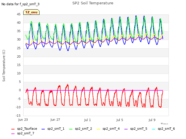Viewport: 186px width, 139px height.
Task: Click the blue sp2_smT_1 legend swatch
Action: click(43, 129)
